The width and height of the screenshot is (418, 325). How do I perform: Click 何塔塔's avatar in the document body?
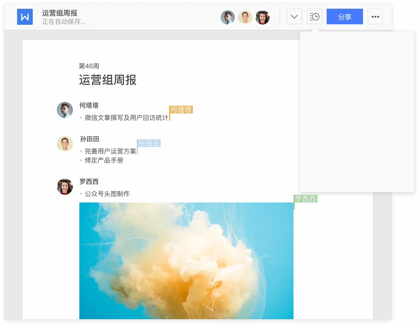point(65,110)
